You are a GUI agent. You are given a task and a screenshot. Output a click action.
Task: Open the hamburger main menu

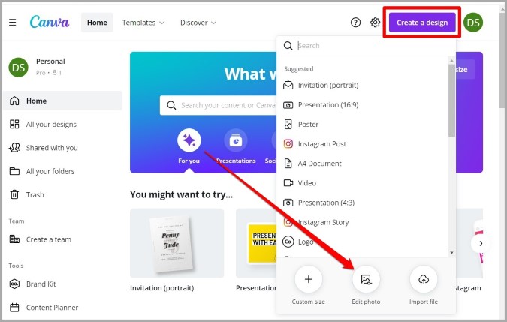coord(12,23)
